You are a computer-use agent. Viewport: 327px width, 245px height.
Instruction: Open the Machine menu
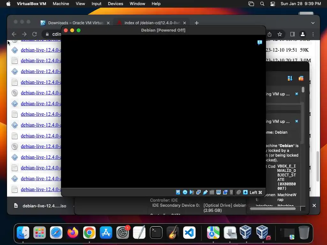pos(61,4)
